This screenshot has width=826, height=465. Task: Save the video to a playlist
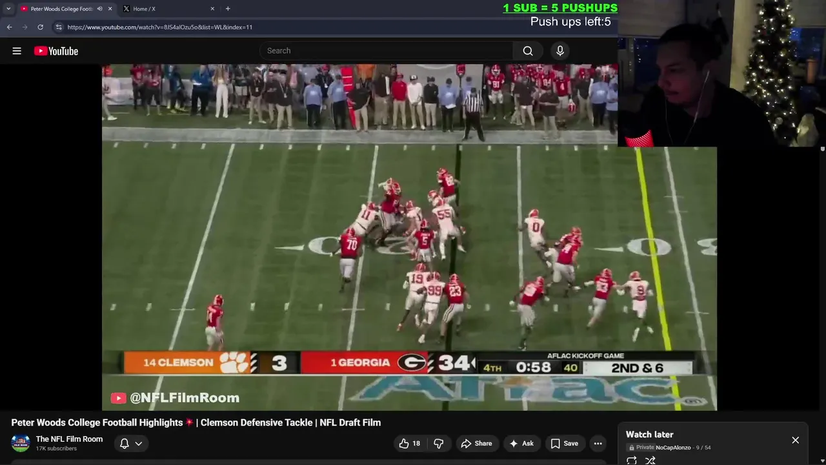pyautogui.click(x=564, y=444)
